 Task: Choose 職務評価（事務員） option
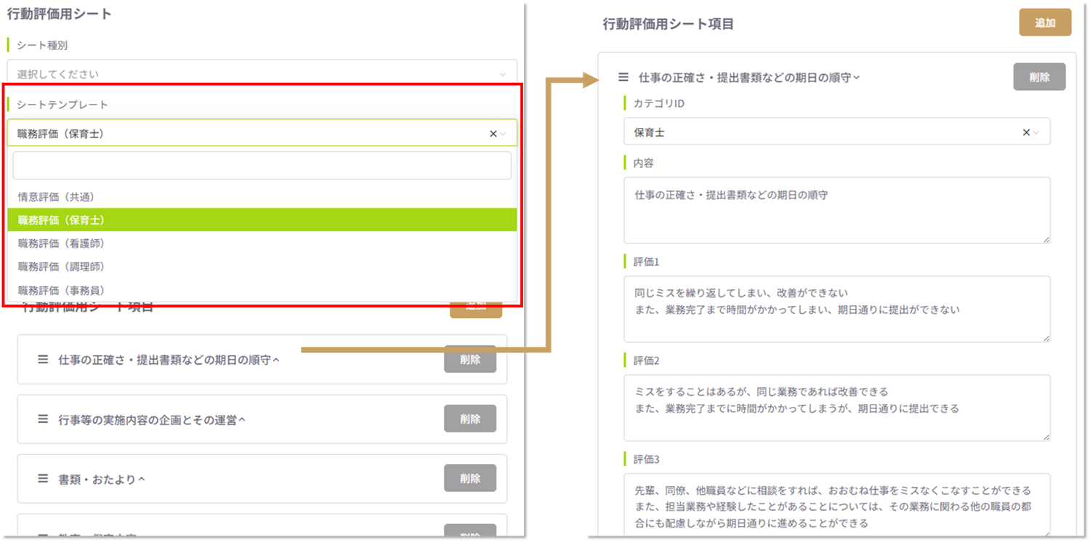61,290
